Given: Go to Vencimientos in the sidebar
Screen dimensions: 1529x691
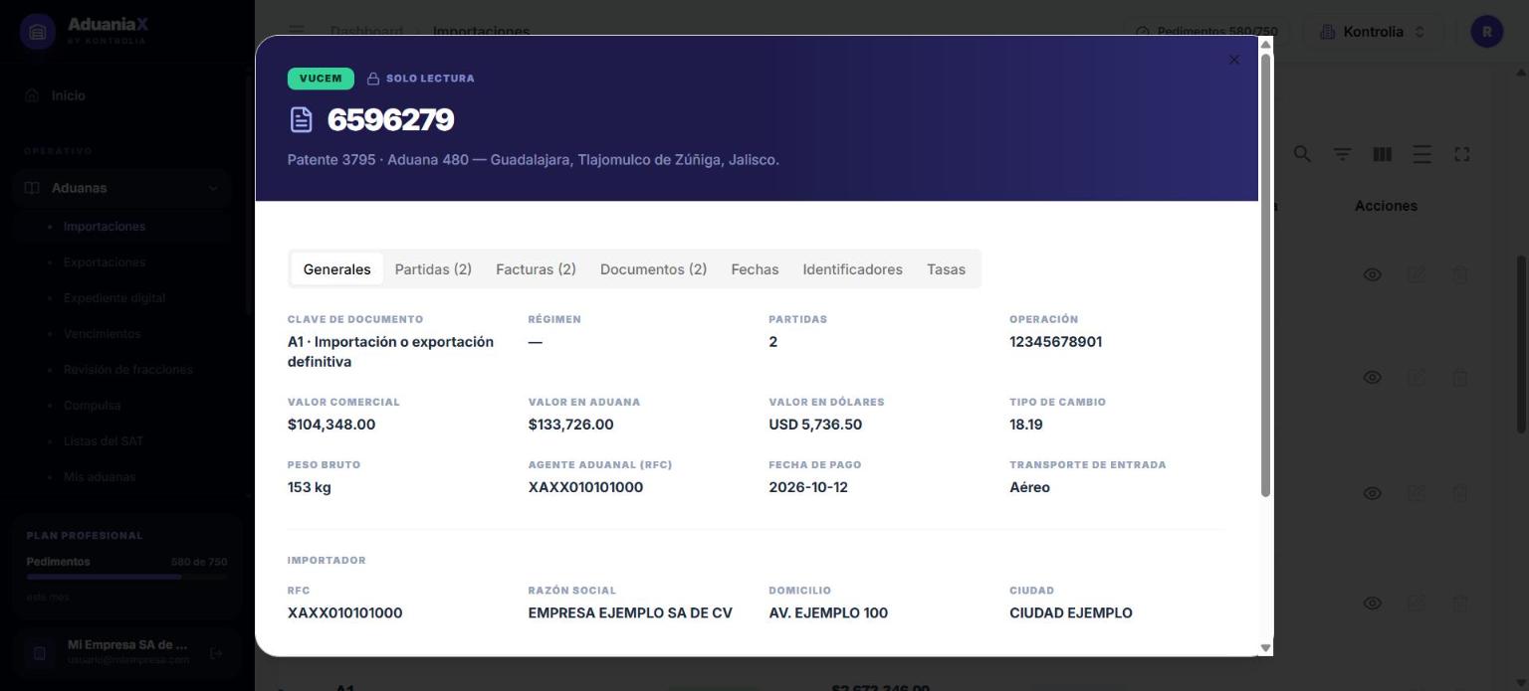Looking at the screenshot, I should point(103,334).
